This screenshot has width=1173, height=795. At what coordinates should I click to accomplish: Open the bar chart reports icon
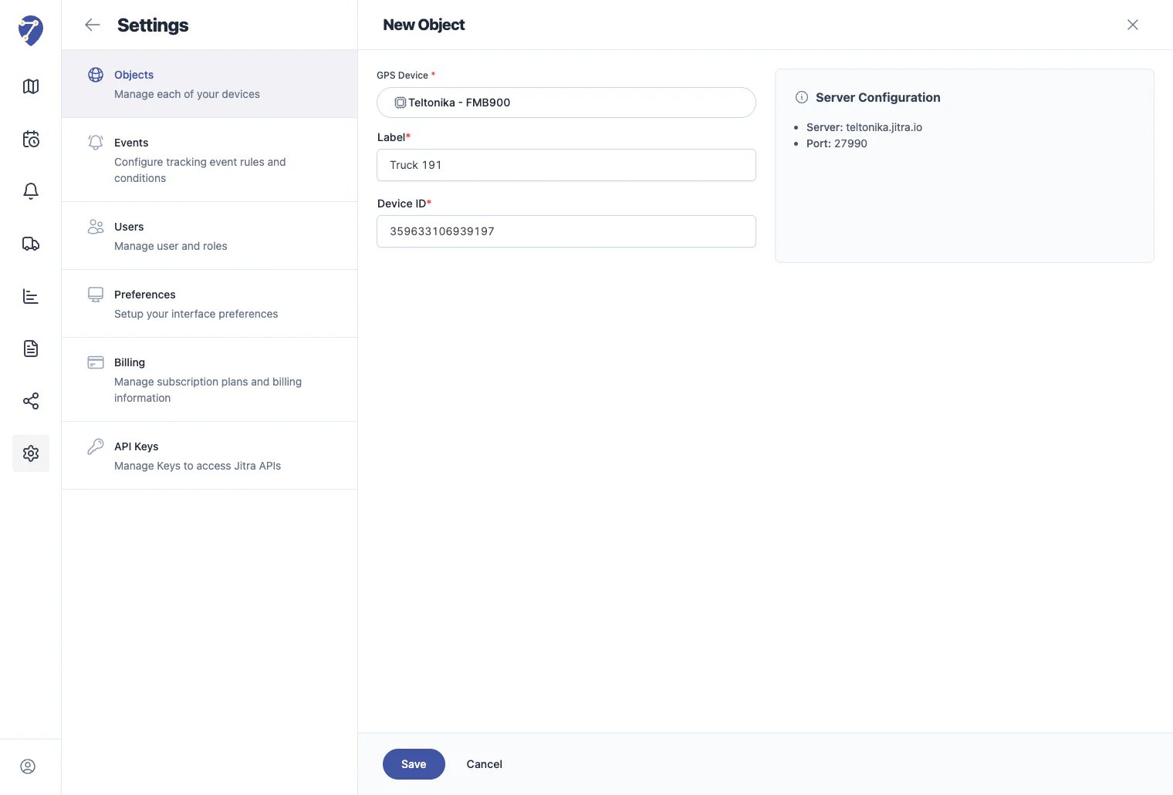pyautogui.click(x=31, y=296)
